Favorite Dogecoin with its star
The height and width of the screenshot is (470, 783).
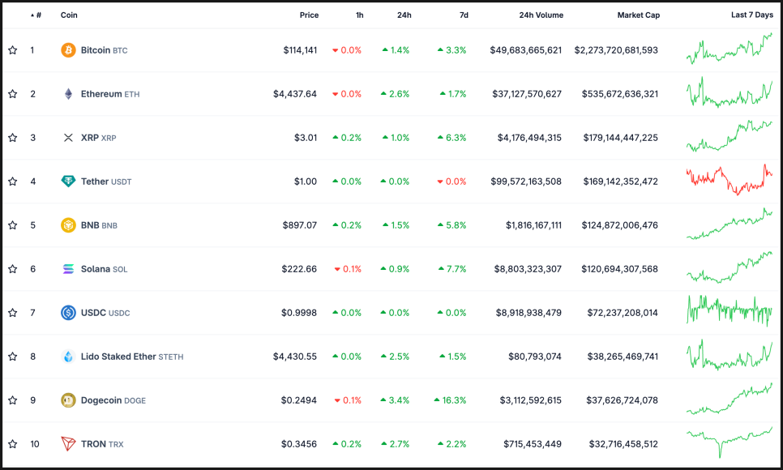click(x=13, y=400)
